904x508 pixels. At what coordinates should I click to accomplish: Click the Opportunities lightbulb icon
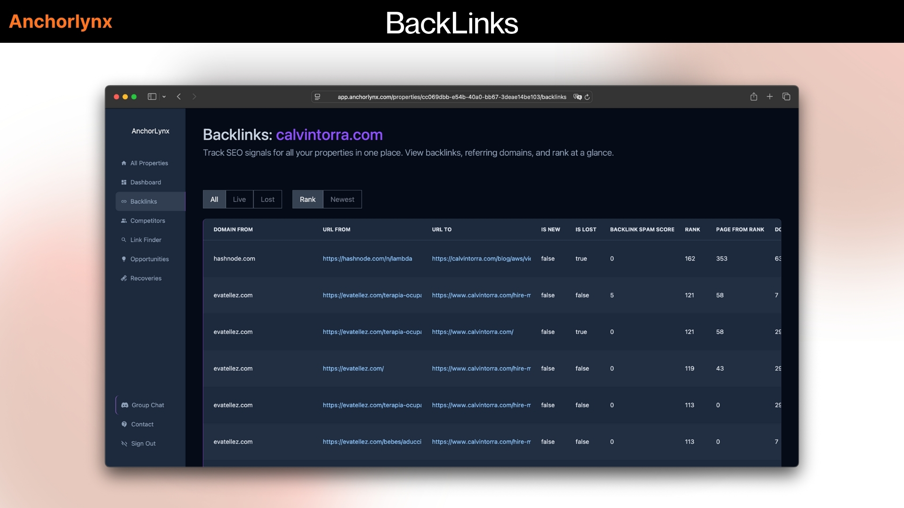124,259
